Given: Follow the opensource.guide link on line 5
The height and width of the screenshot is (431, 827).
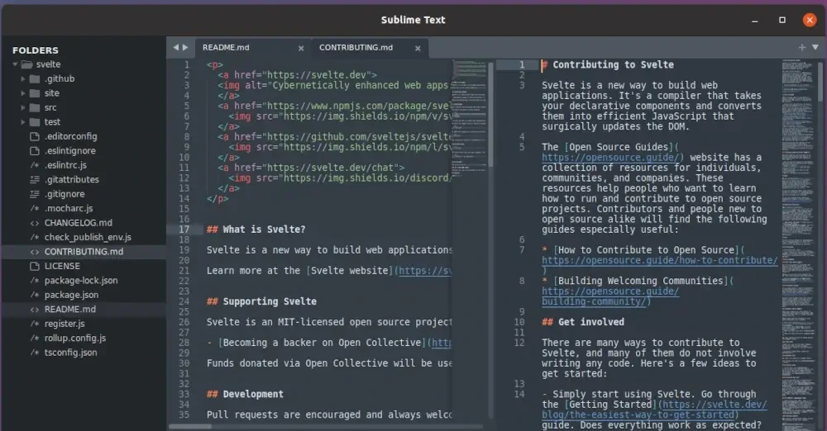Looking at the screenshot, I should pos(612,157).
